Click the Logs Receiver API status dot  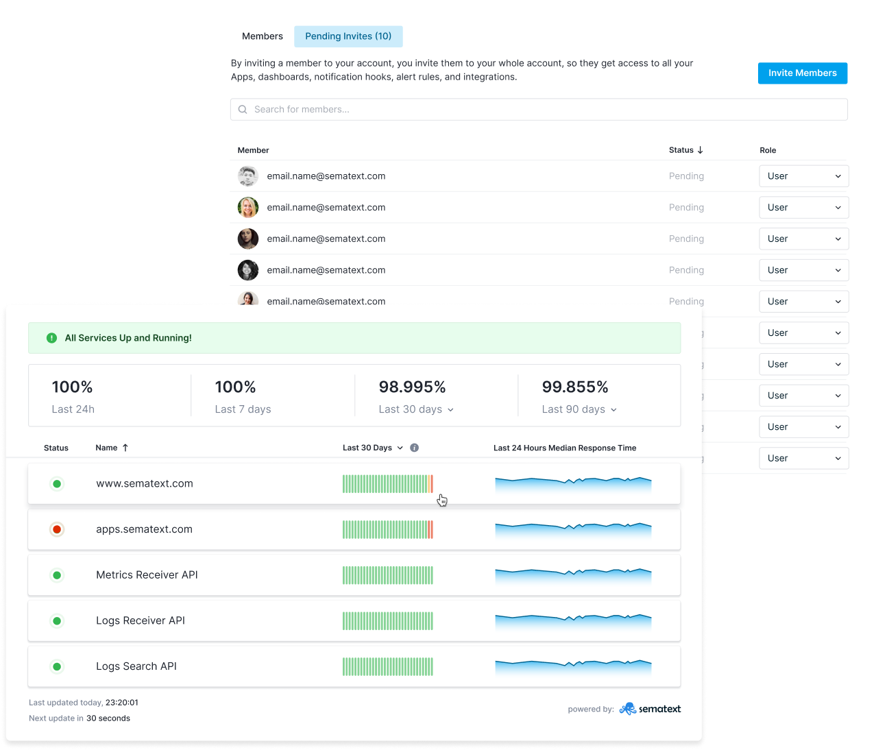point(57,621)
